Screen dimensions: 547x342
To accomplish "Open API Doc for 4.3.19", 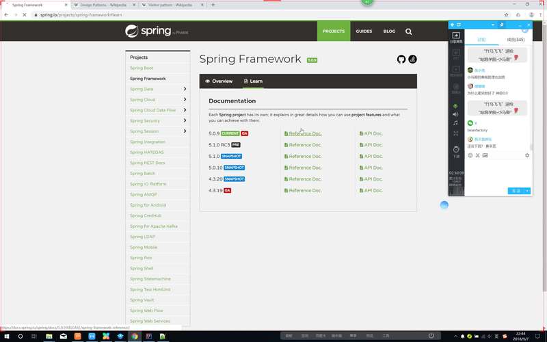I will coord(371,191).
